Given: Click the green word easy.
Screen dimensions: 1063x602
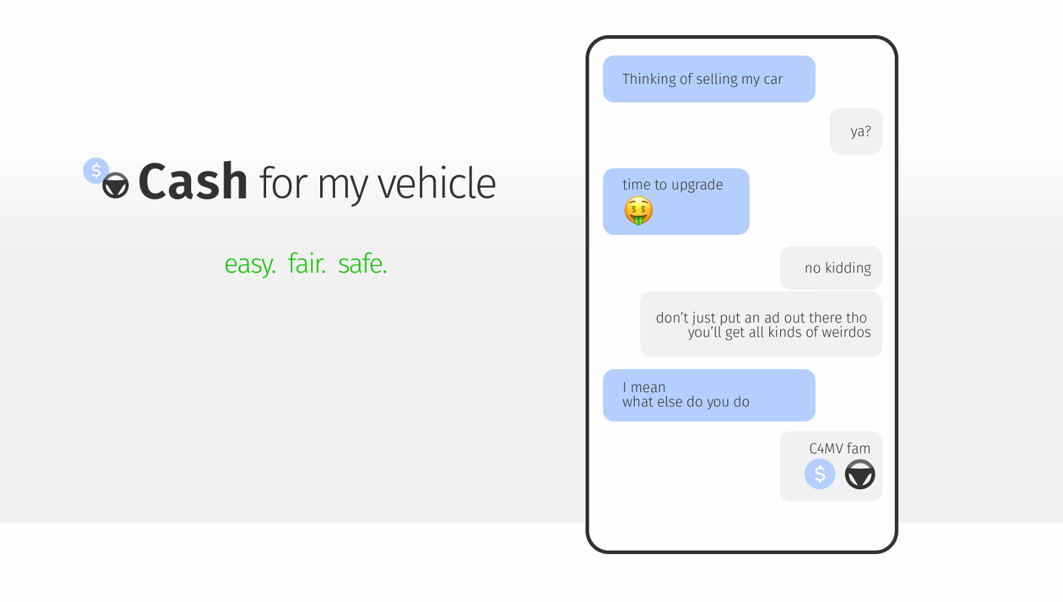Looking at the screenshot, I should [x=250, y=264].
